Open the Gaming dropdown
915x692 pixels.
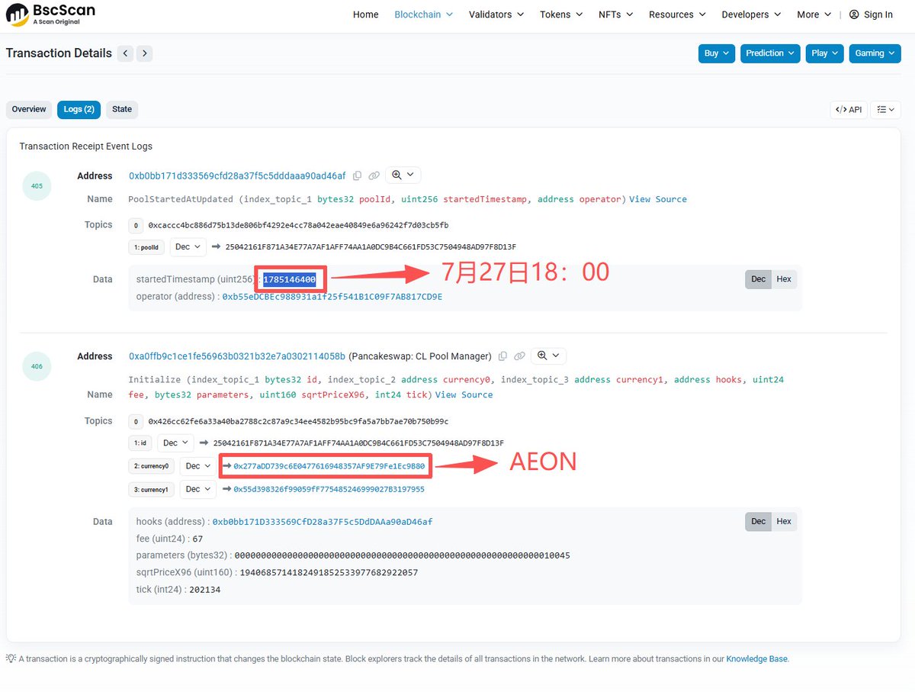[x=875, y=53]
